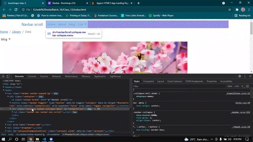
Task: Open the DevTools Performance tab
Action: pyautogui.click(x=71, y=76)
